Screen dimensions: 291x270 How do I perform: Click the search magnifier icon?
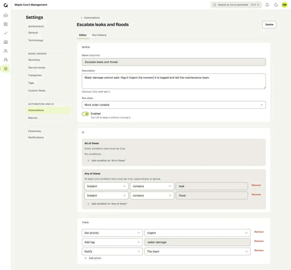215,5
